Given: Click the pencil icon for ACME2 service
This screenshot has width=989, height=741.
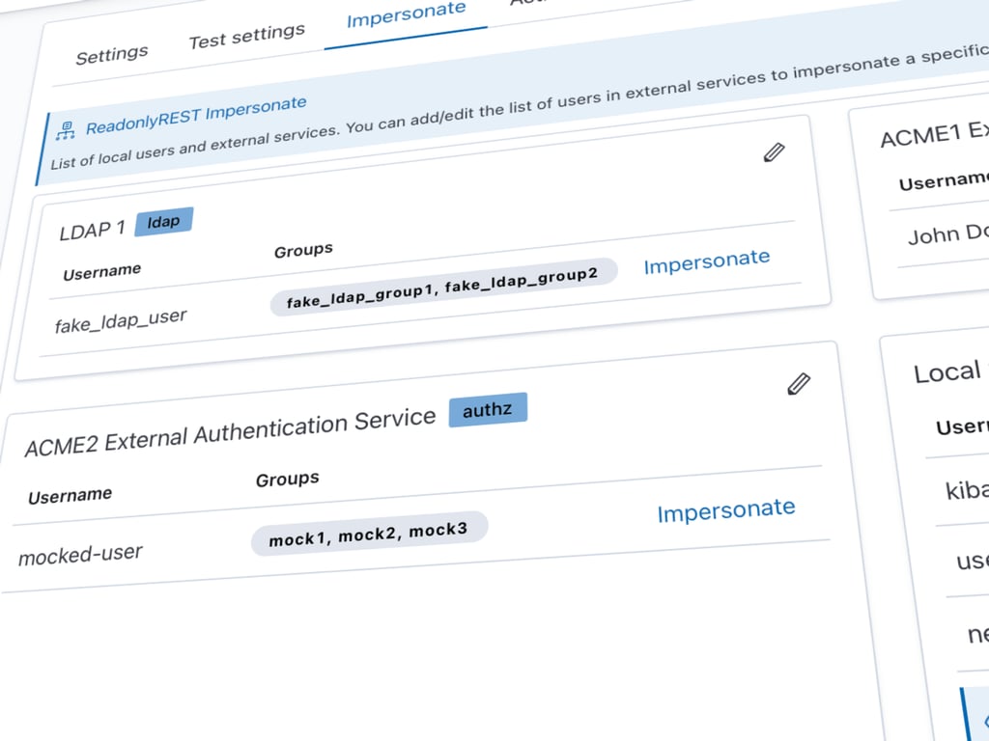Looking at the screenshot, I should pos(799,384).
